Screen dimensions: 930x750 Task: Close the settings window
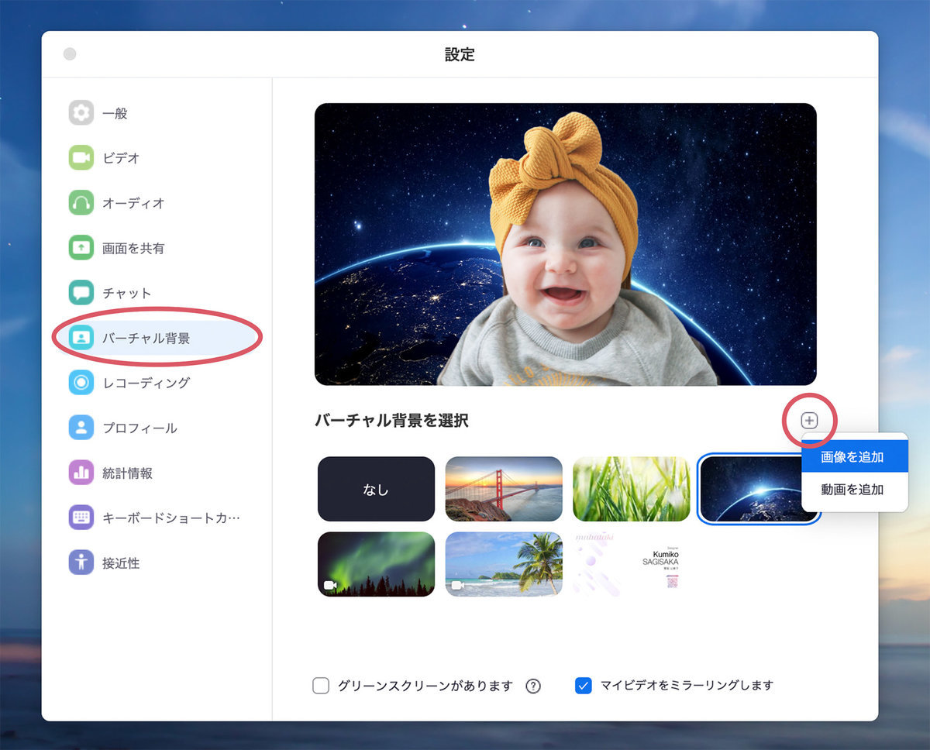pos(70,54)
